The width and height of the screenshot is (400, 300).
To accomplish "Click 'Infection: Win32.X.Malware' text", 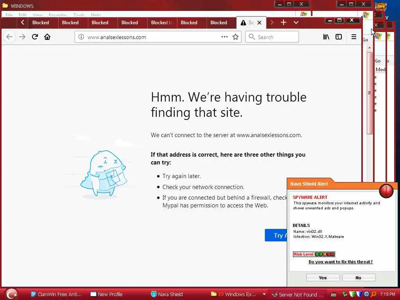I will 318,236.
